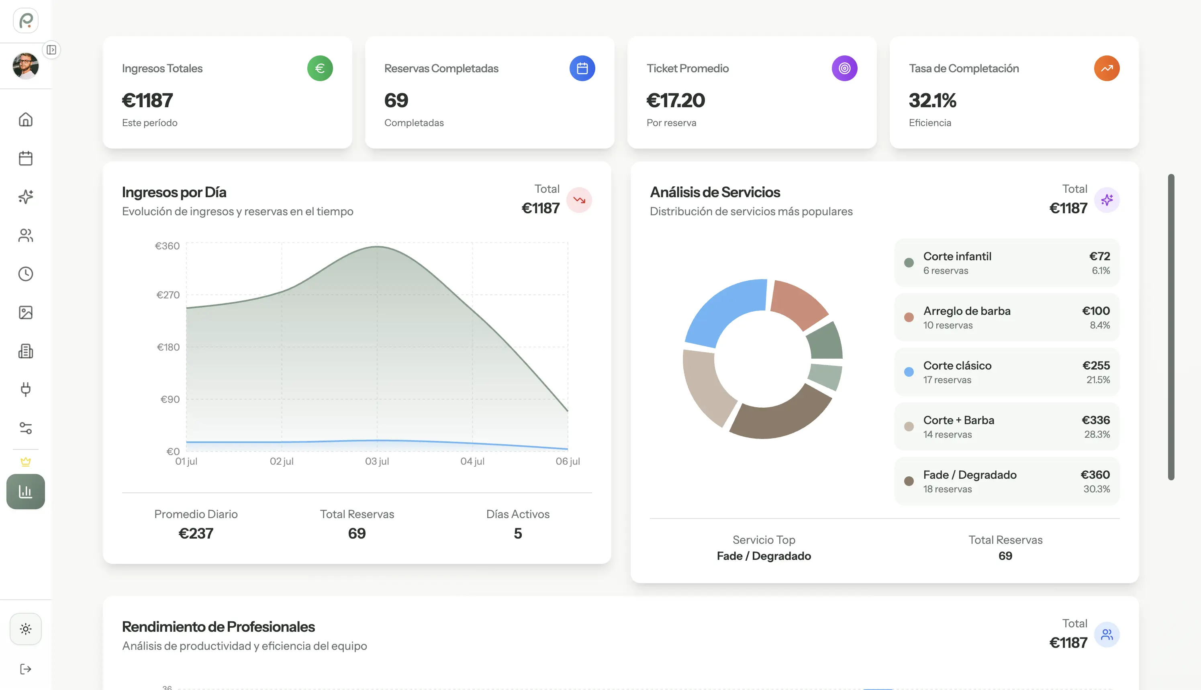Click the vertical page scrollbar

click(1170, 327)
